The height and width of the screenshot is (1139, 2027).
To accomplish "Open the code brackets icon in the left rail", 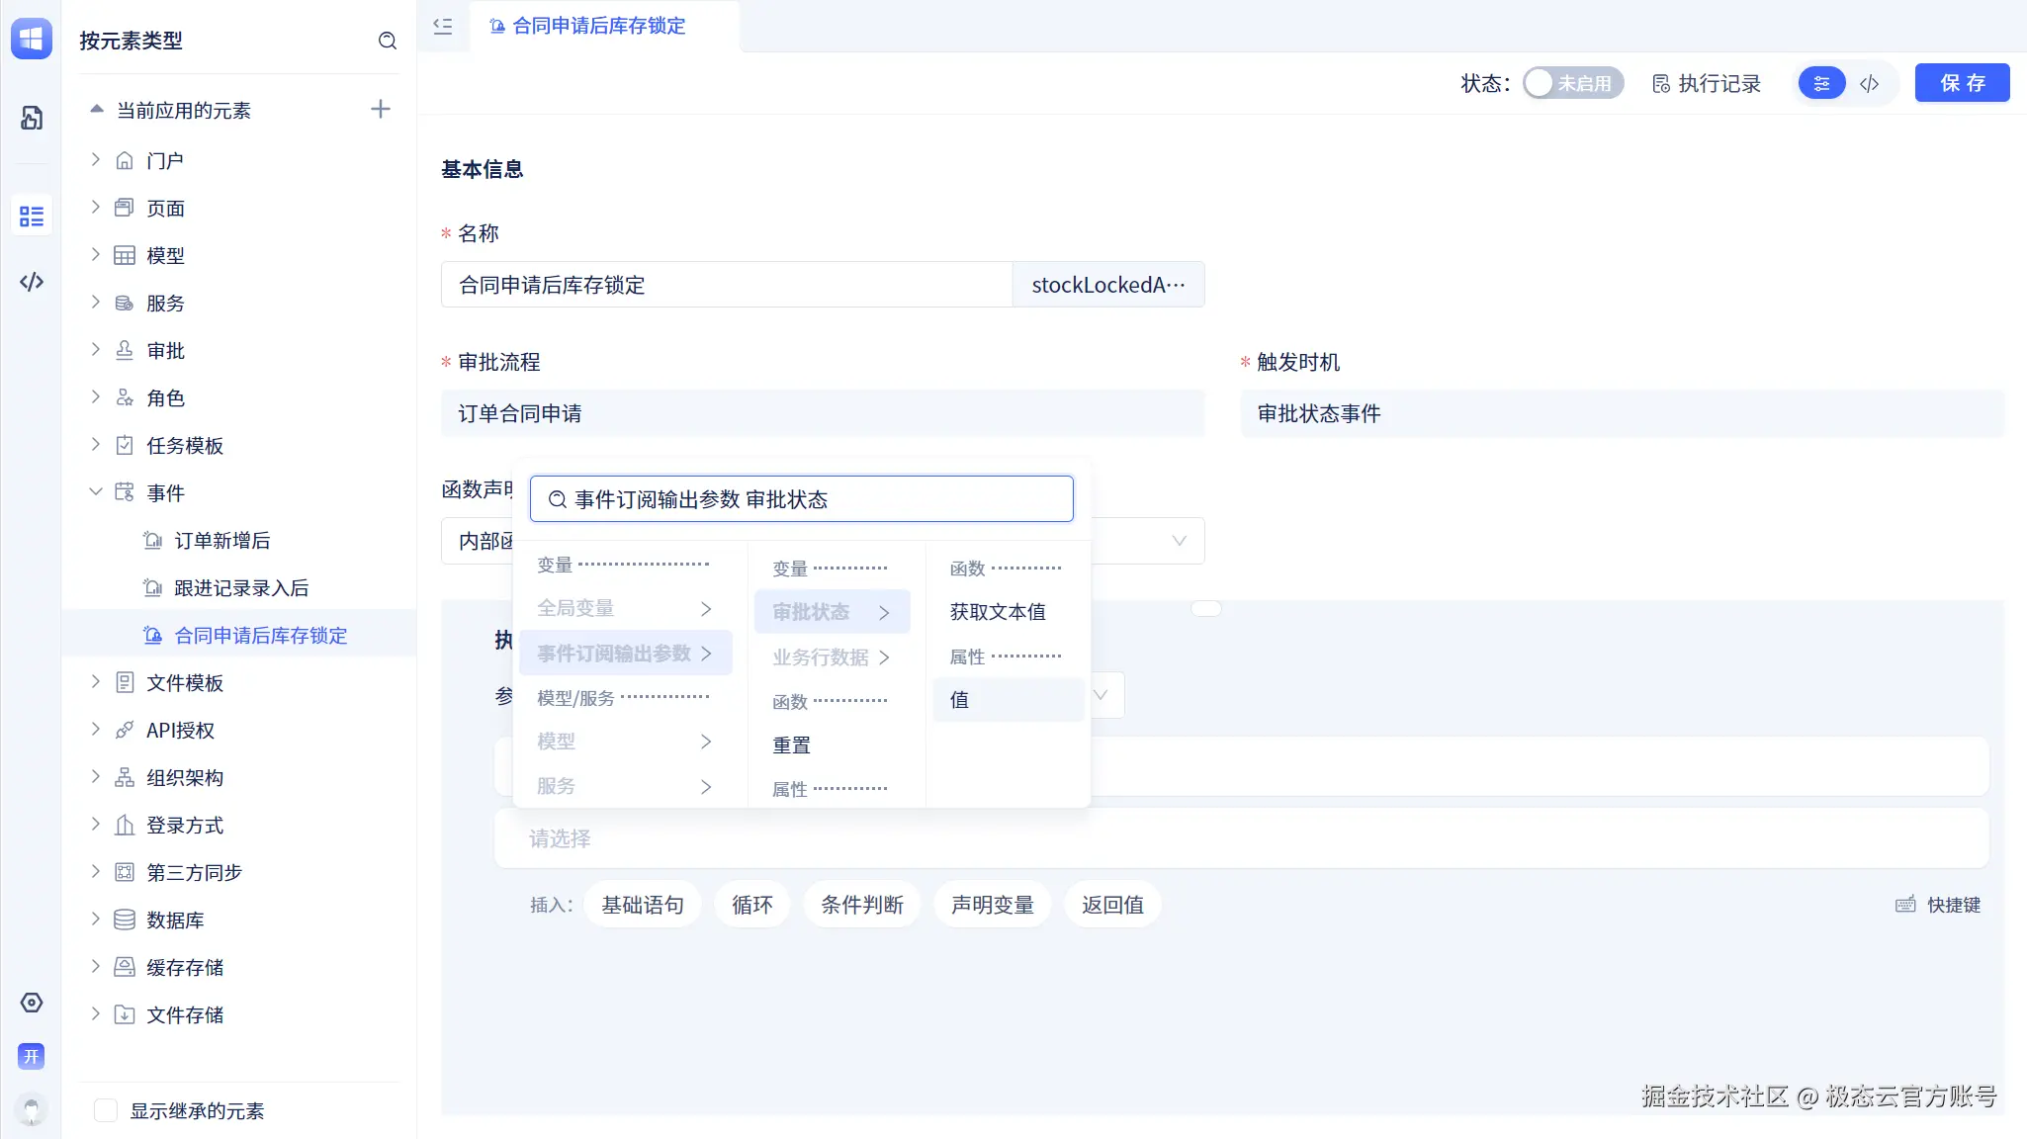I will [32, 282].
